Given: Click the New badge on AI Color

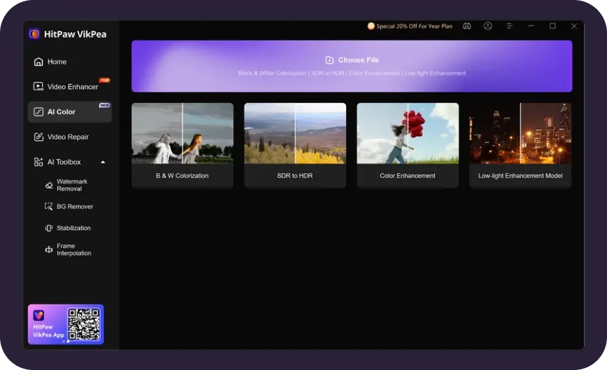Looking at the screenshot, I should [x=105, y=106].
